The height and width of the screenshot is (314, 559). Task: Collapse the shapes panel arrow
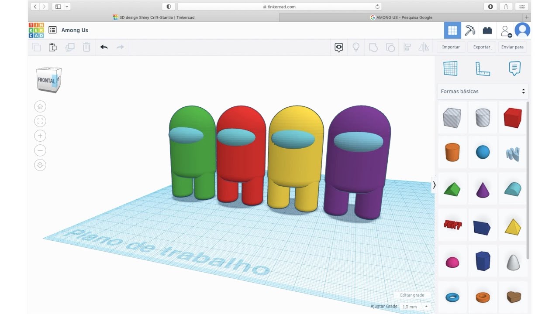coord(434,185)
